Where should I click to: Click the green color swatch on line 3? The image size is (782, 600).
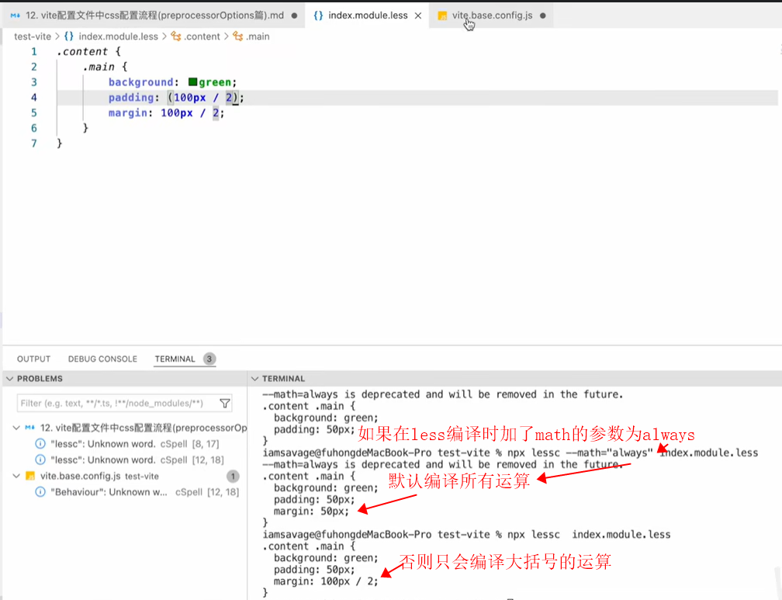click(x=193, y=82)
